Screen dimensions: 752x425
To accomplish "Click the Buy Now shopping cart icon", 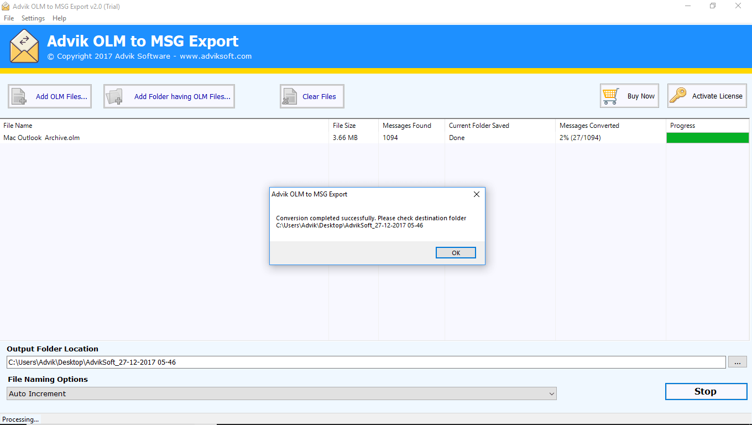I will click(x=611, y=96).
